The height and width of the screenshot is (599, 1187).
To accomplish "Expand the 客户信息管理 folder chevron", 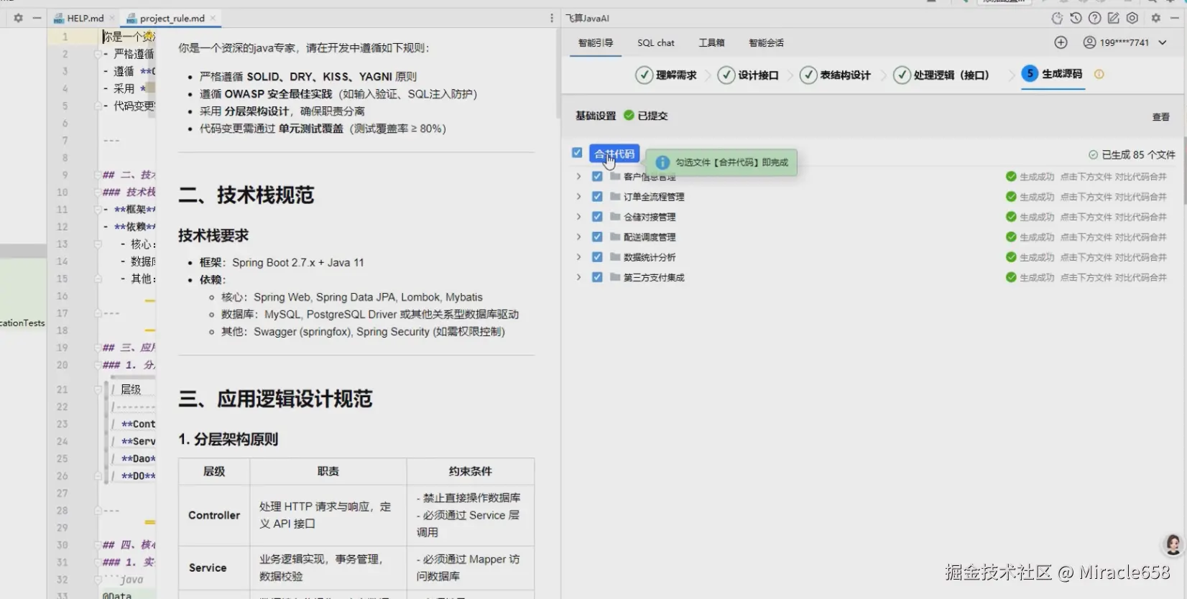I will 578,176.
